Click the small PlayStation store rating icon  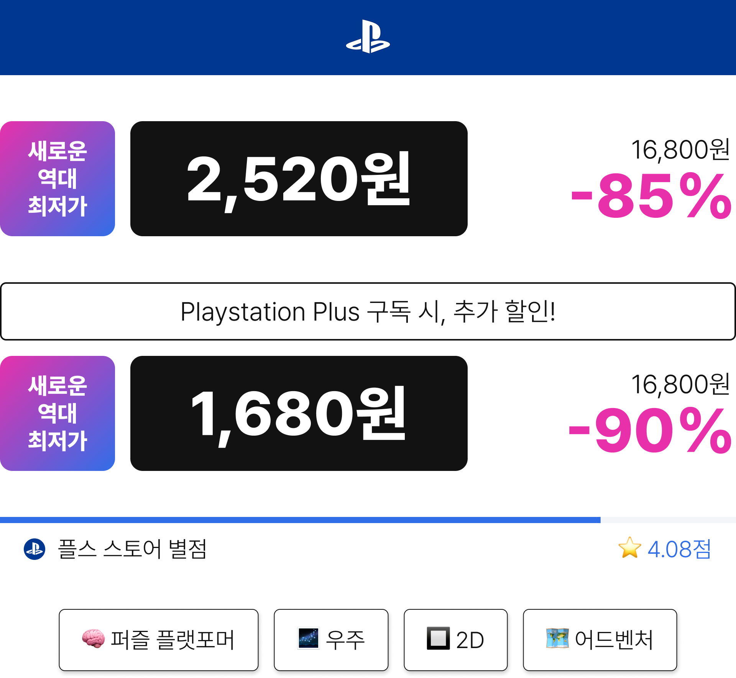pyautogui.click(x=34, y=549)
